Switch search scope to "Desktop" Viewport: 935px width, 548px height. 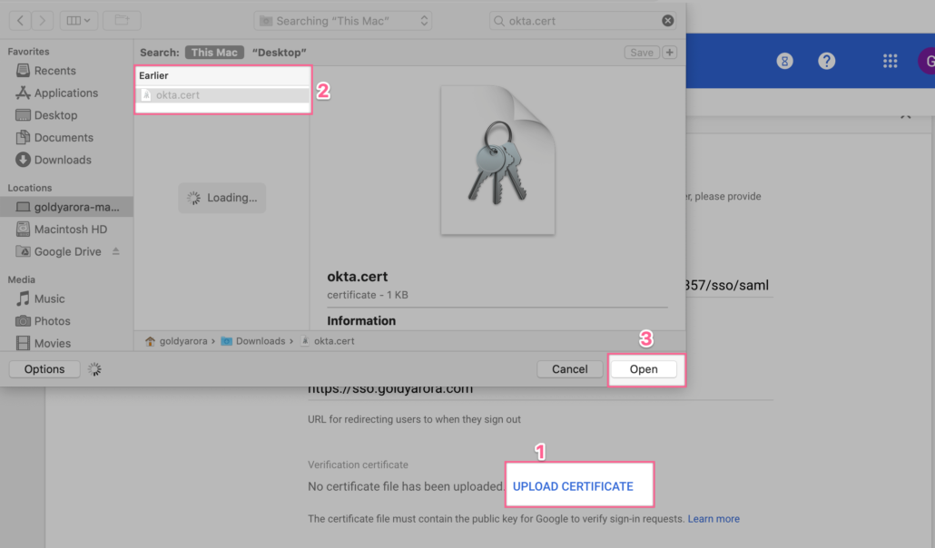click(x=279, y=53)
